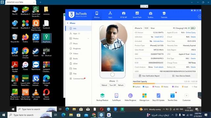Select Photos in the sidebar
Viewport: 211px width, 118px height.
[78, 39]
